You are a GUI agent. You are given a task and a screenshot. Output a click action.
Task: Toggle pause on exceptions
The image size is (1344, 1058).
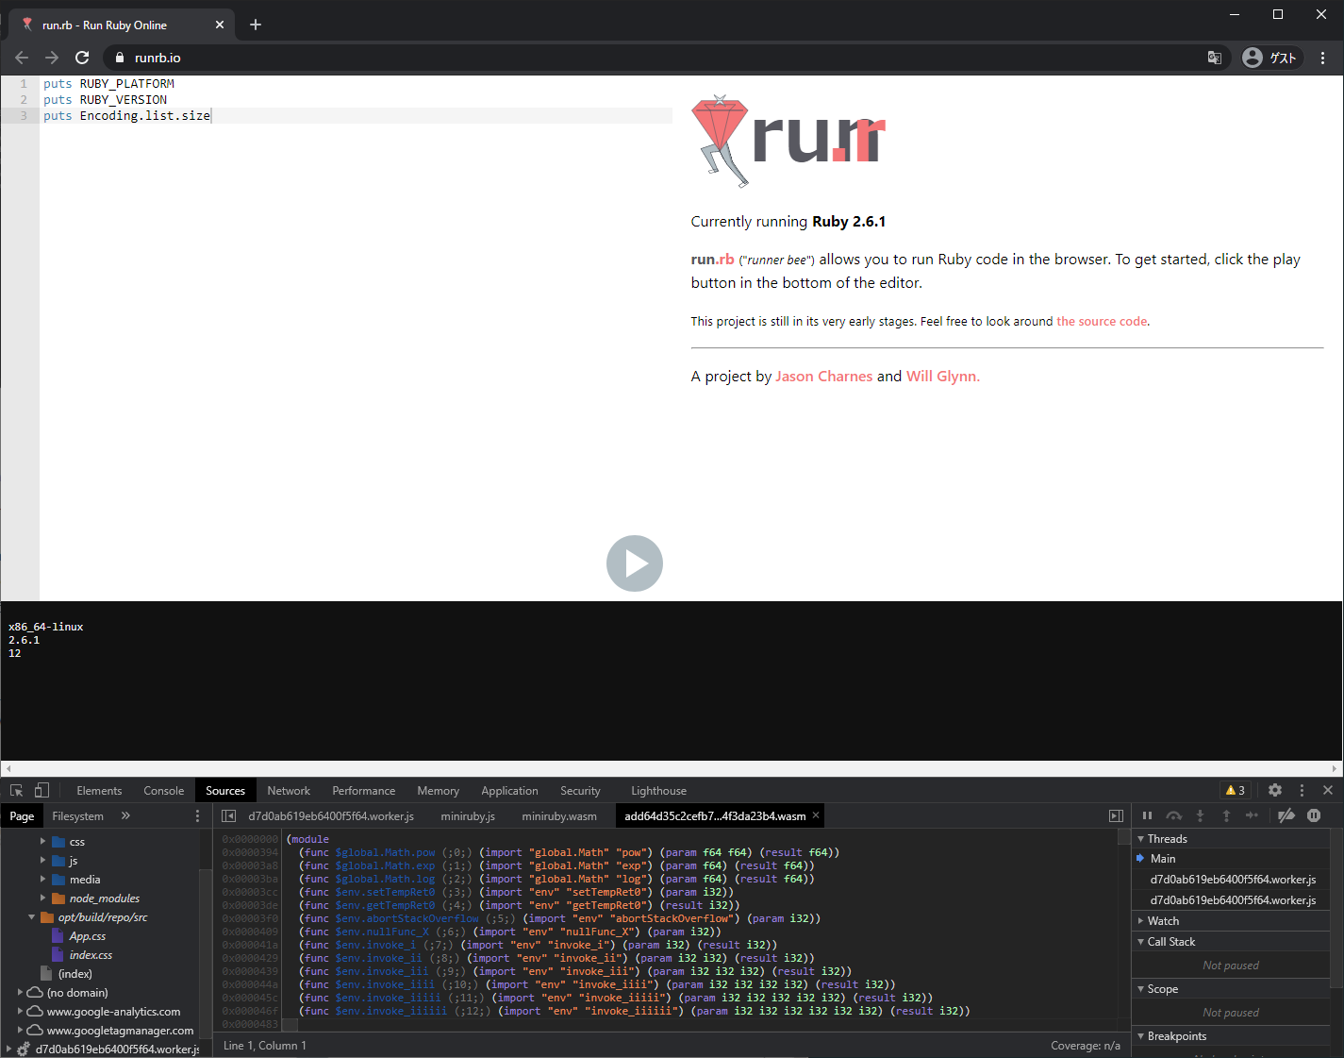click(1314, 815)
